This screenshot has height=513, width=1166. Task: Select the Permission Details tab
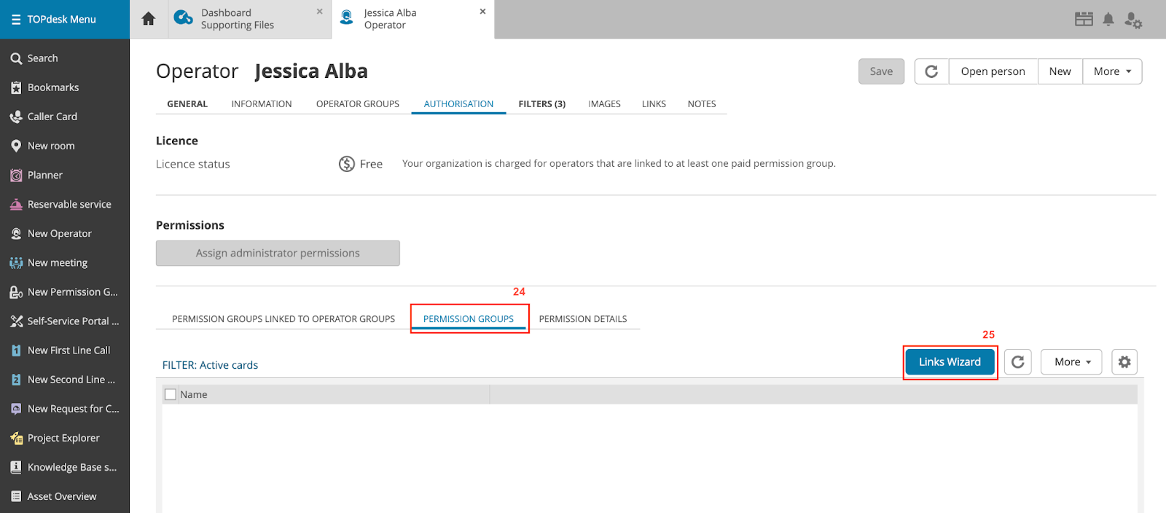(x=582, y=319)
